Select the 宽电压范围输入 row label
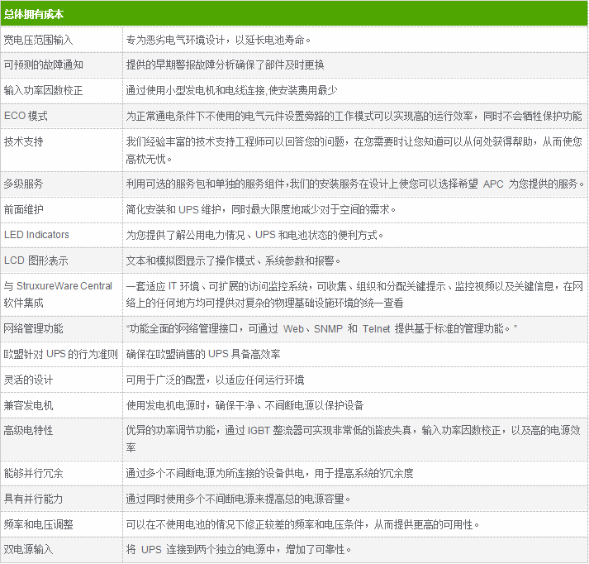This screenshot has width=589, height=564. pos(37,39)
